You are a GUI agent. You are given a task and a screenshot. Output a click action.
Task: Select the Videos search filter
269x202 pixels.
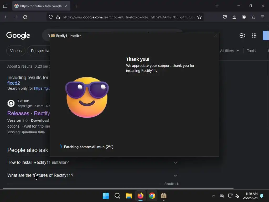click(16, 51)
